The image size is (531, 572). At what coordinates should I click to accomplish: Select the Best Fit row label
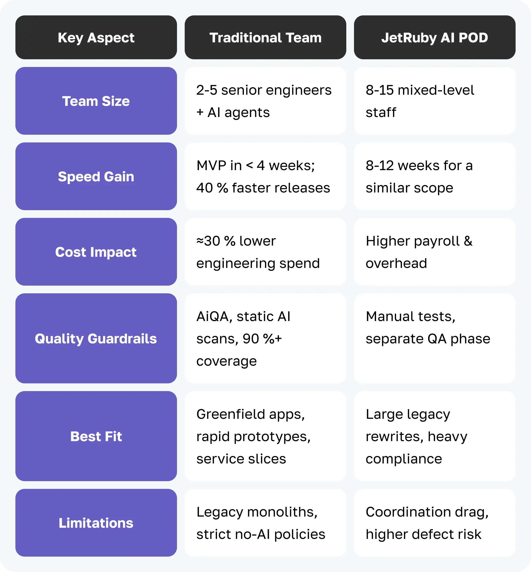pos(96,436)
